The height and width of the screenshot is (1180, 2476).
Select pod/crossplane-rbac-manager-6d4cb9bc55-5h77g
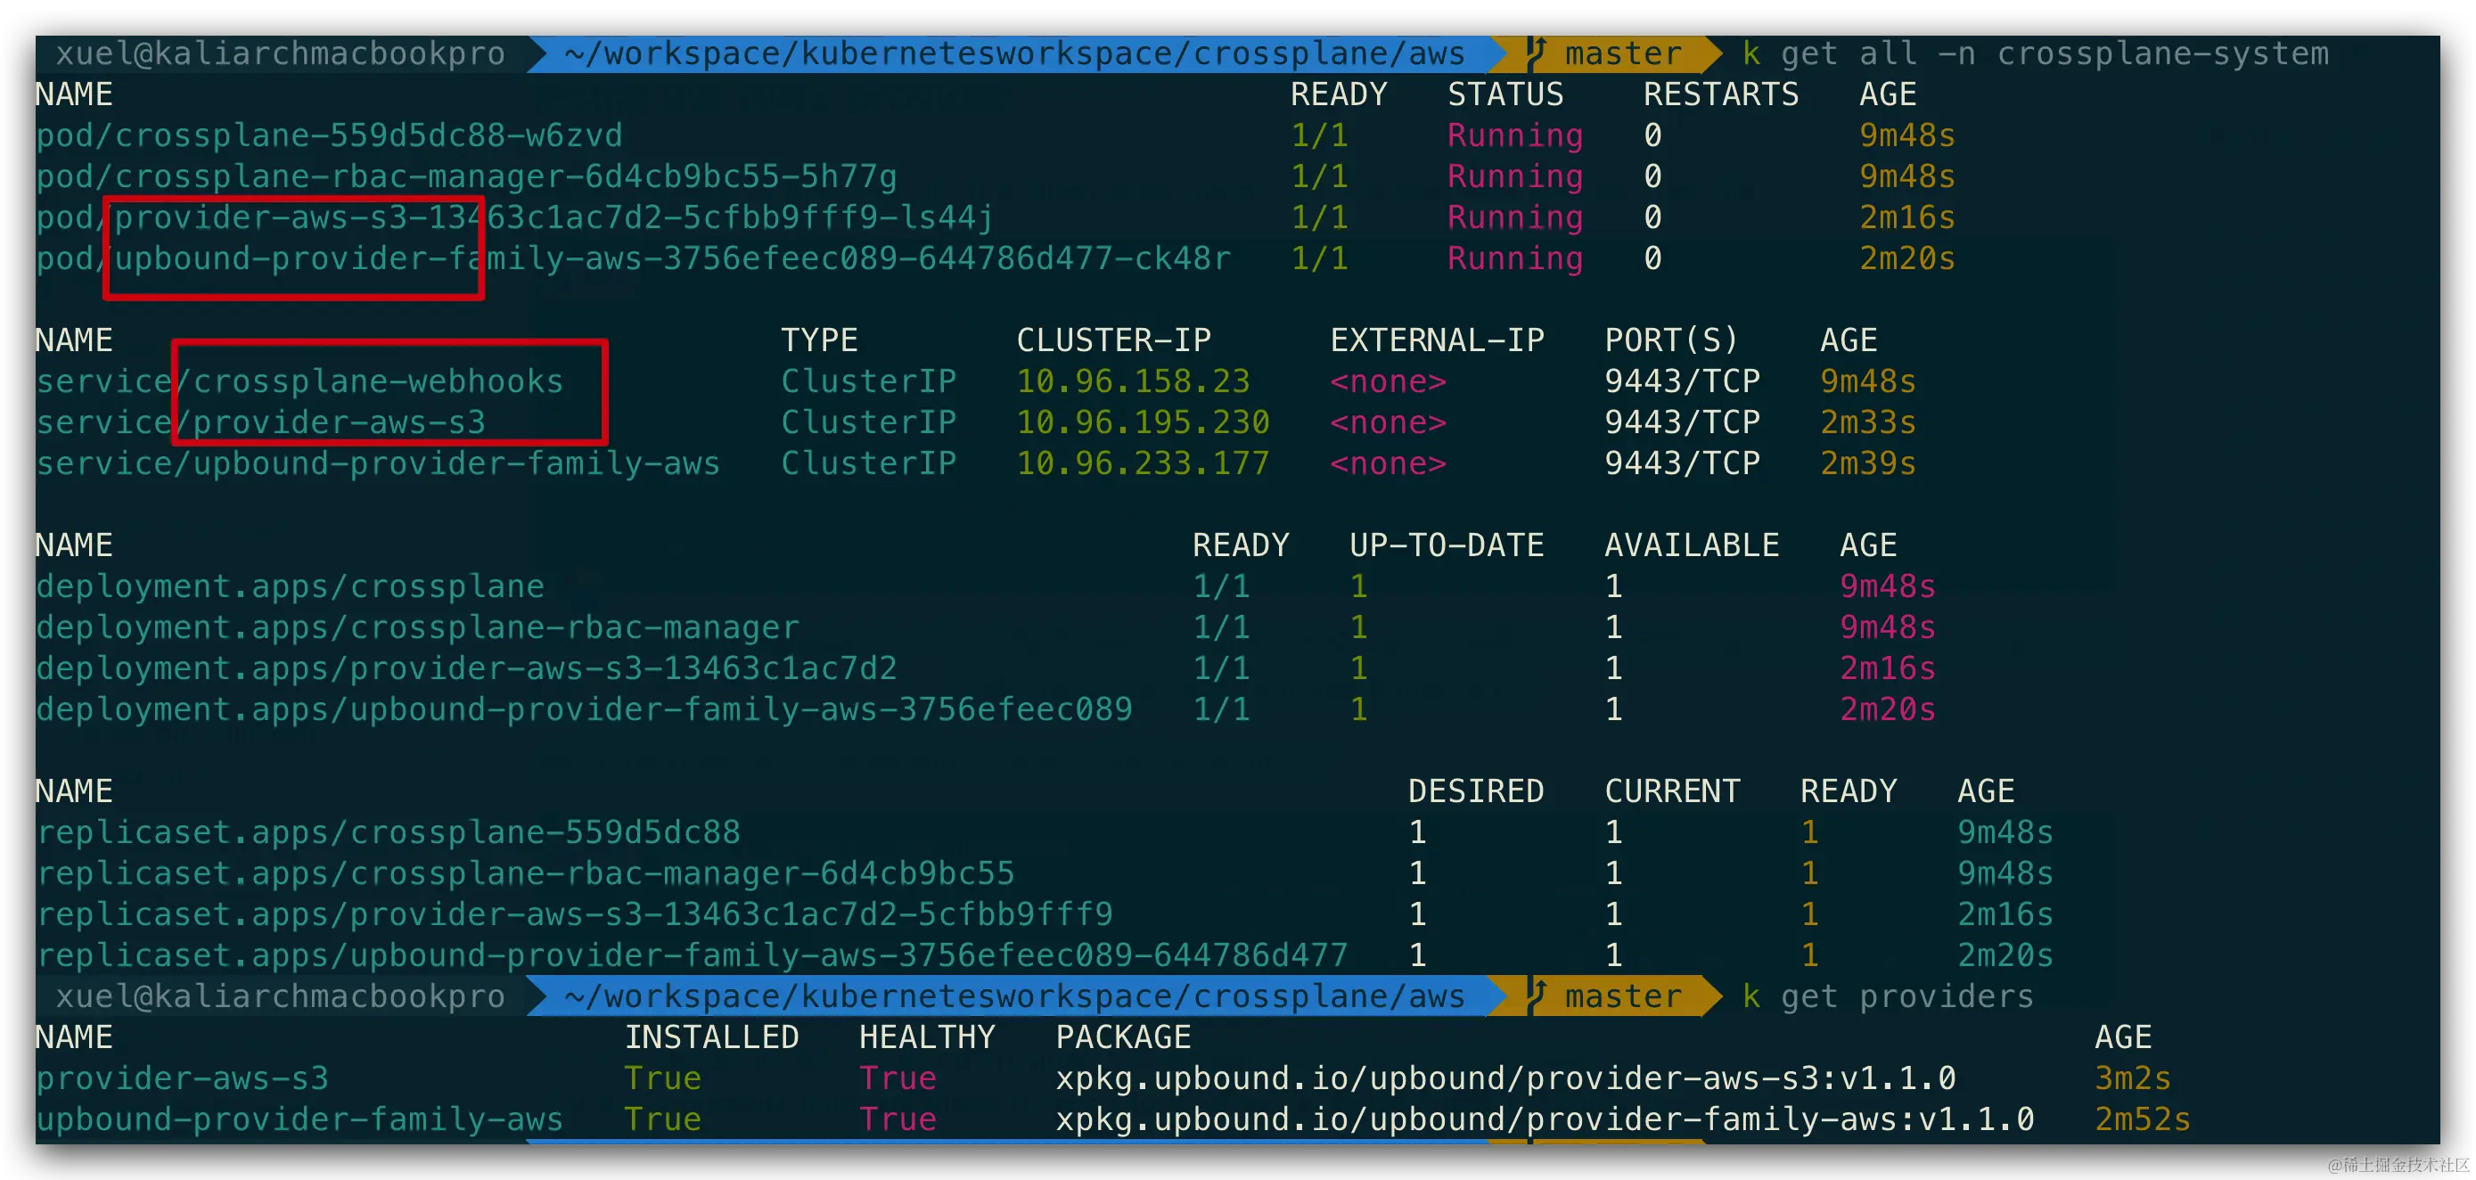pyautogui.click(x=467, y=176)
